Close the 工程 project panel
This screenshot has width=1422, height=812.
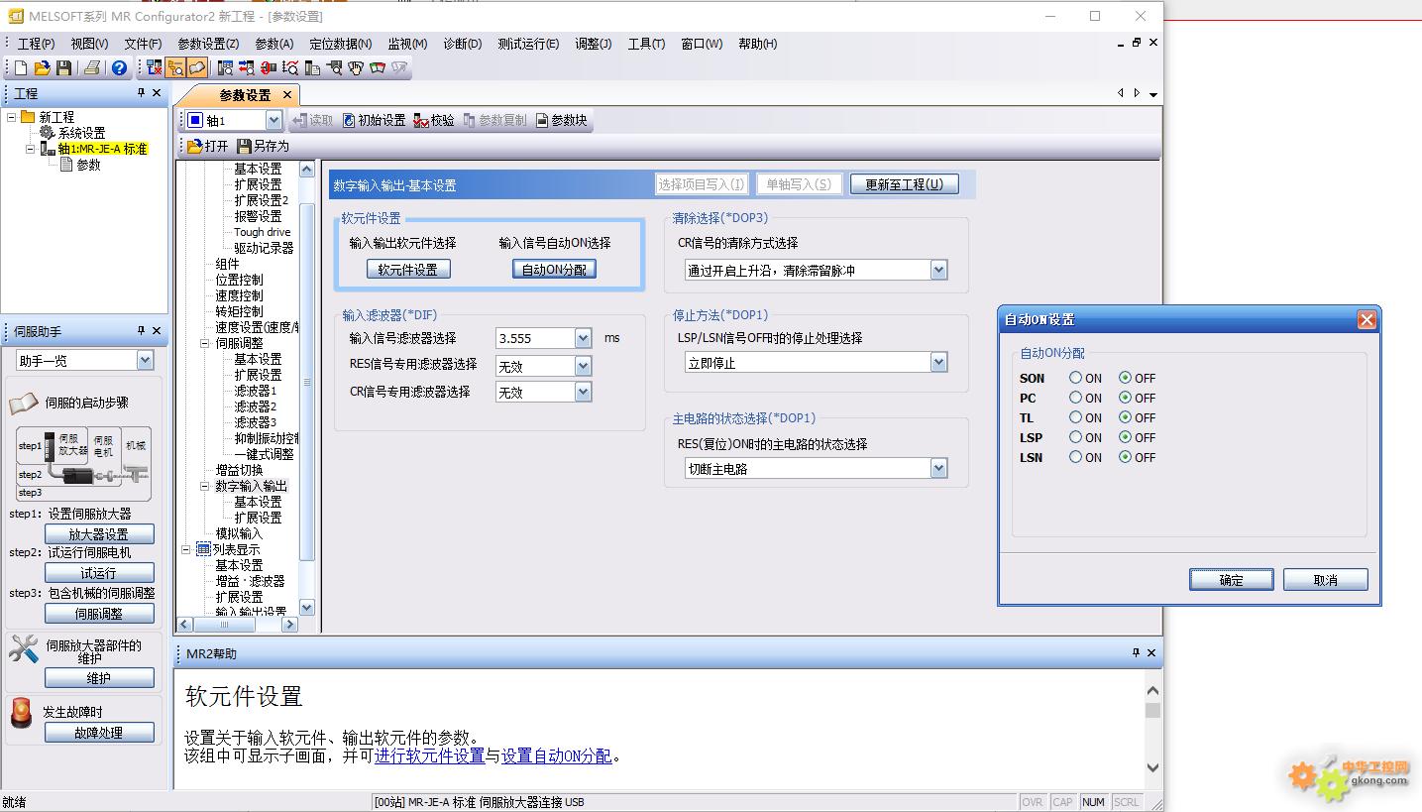coord(157,92)
